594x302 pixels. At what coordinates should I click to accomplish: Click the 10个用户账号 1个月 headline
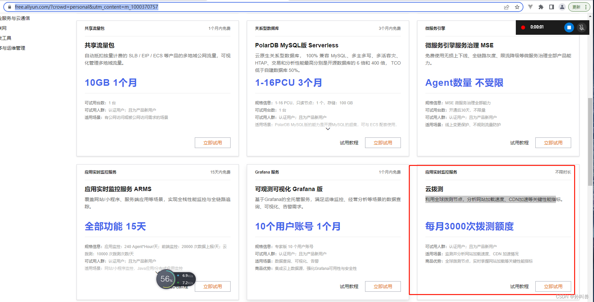click(298, 226)
